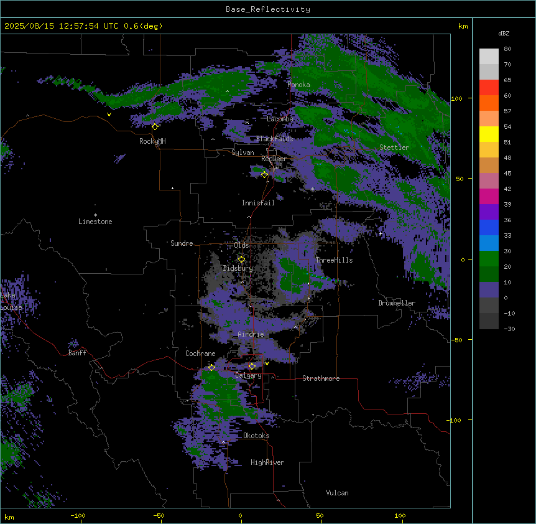Click the yellow diamond marker between Olds and Didsbury
This screenshot has height=524, width=536.
coord(241,259)
